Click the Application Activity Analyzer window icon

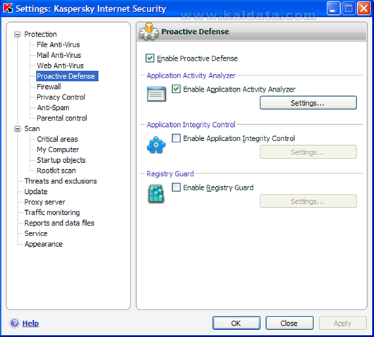[x=156, y=94]
